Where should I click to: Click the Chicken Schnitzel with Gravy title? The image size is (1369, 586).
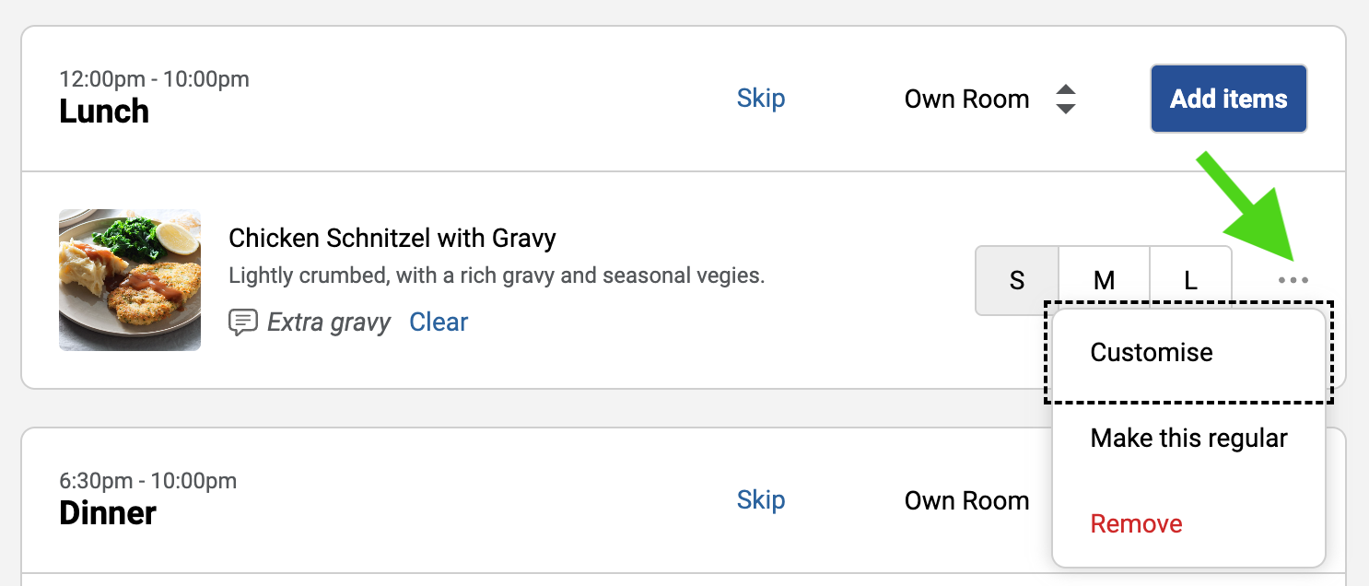(392, 239)
